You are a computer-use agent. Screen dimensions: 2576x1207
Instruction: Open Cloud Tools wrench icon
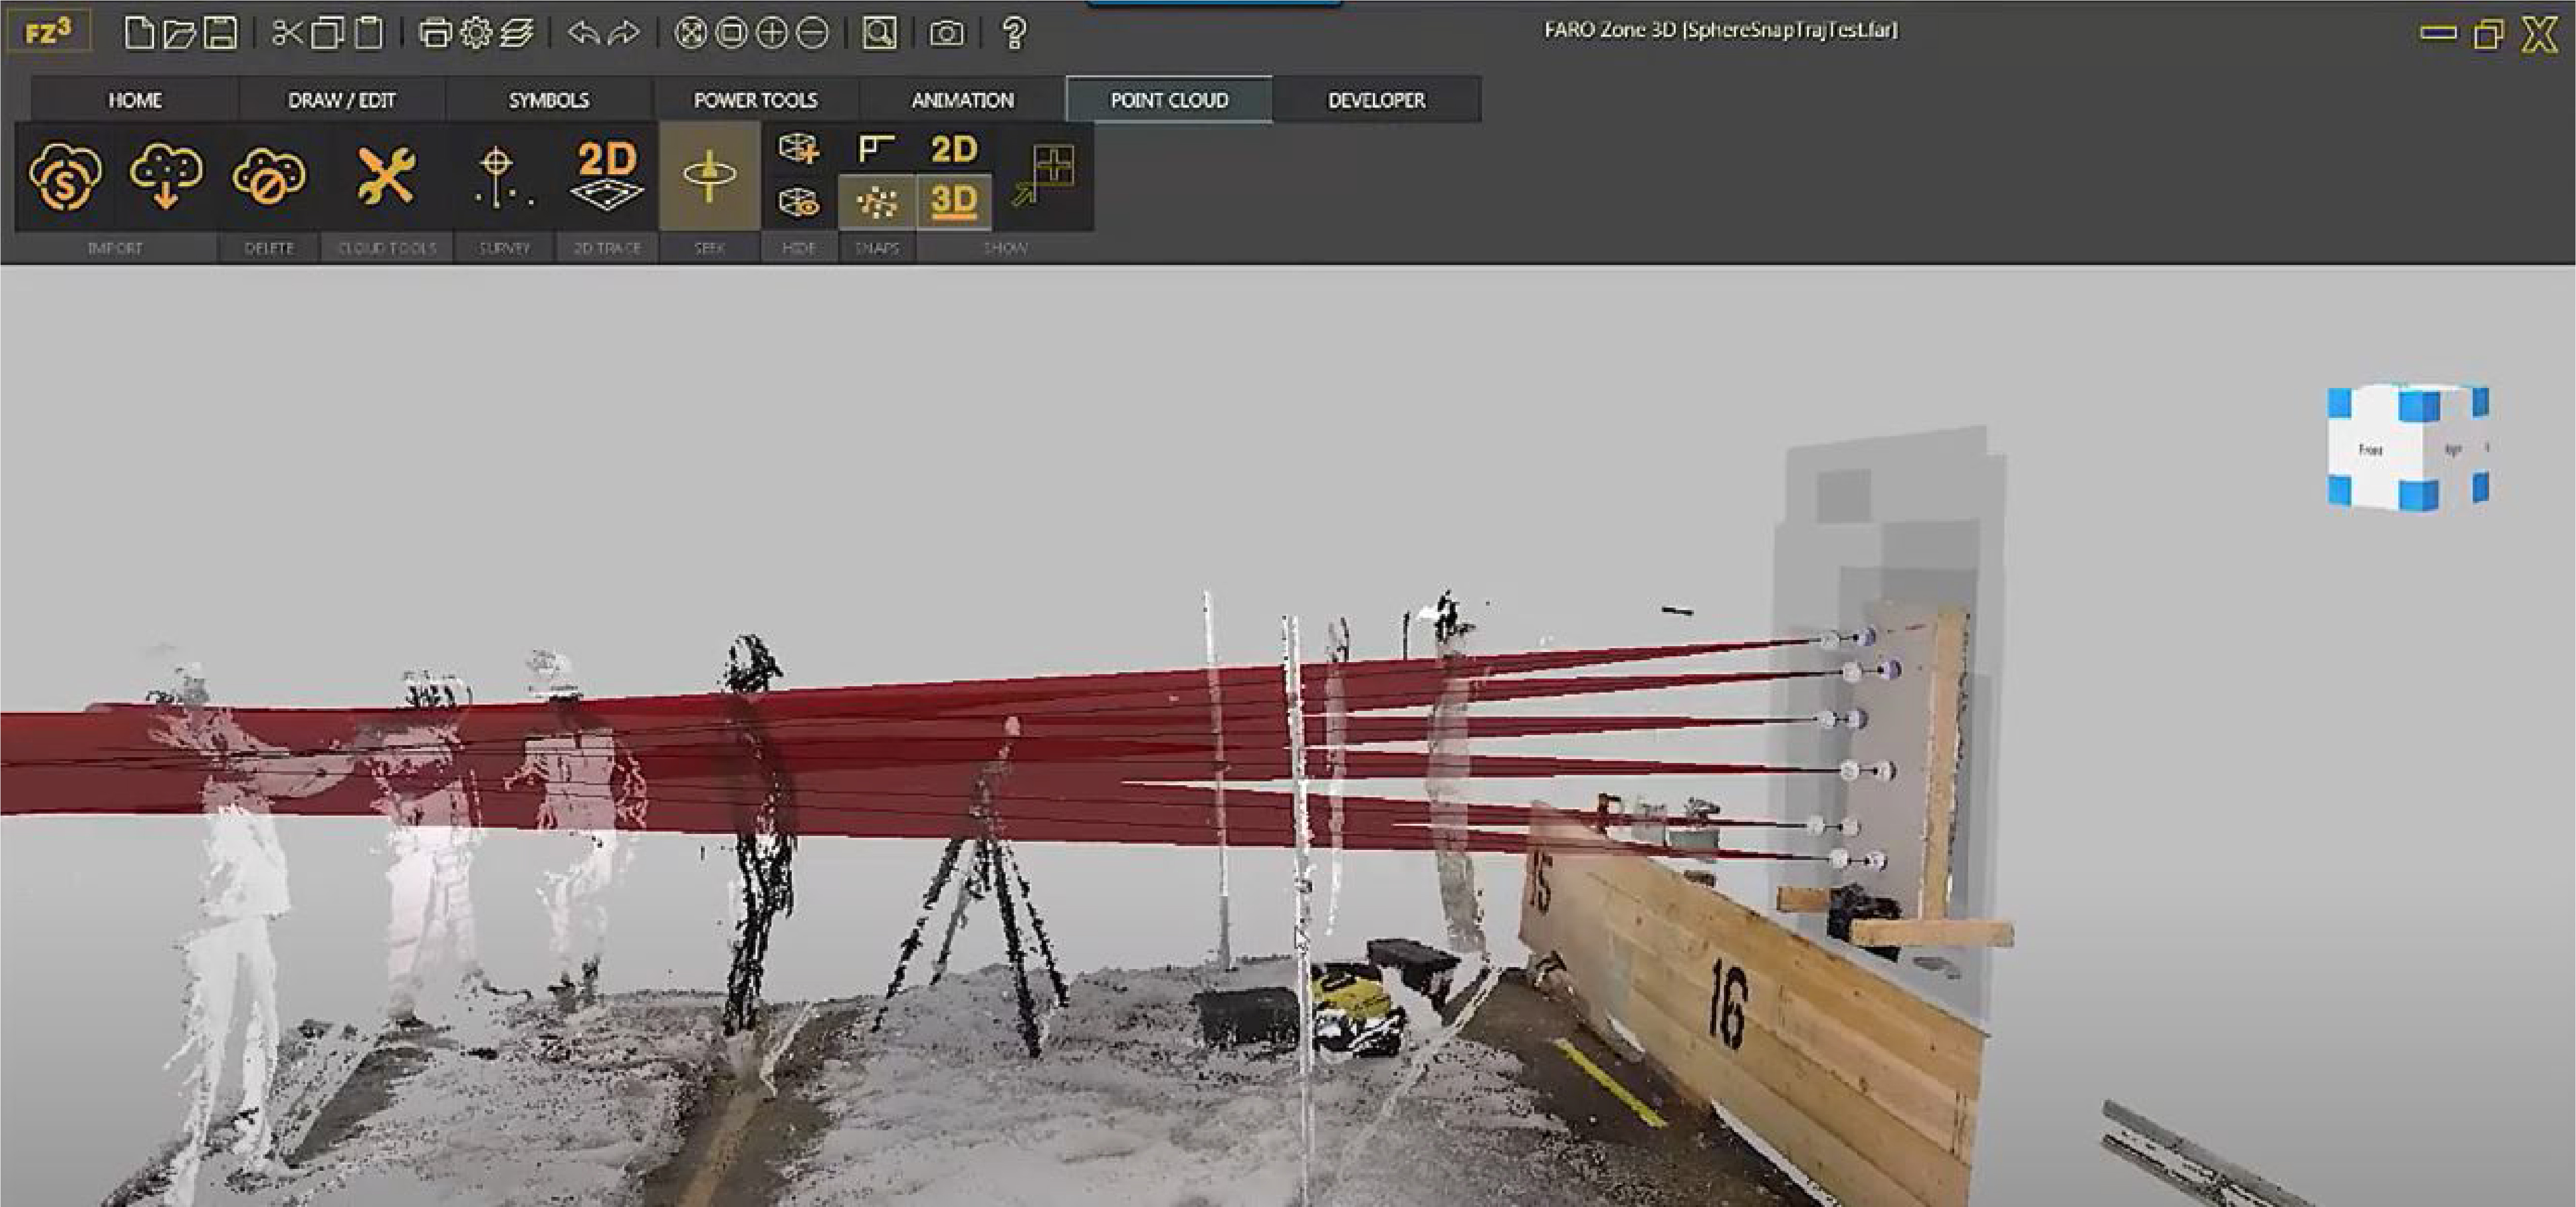point(386,177)
